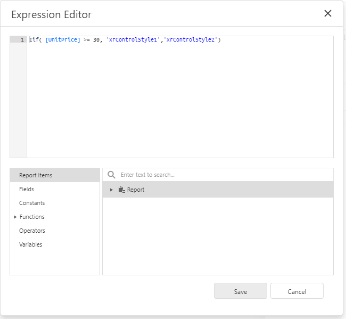Select the Functions category label
346x319 pixels.
point(32,217)
